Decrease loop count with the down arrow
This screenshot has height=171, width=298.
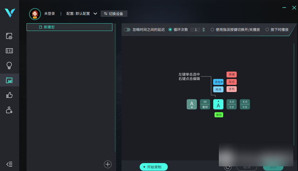(203, 31)
